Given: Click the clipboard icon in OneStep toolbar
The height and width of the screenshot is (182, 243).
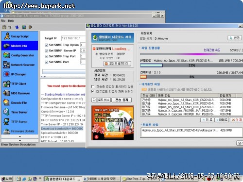Looking at the screenshot, I should click(x=4, y=27).
